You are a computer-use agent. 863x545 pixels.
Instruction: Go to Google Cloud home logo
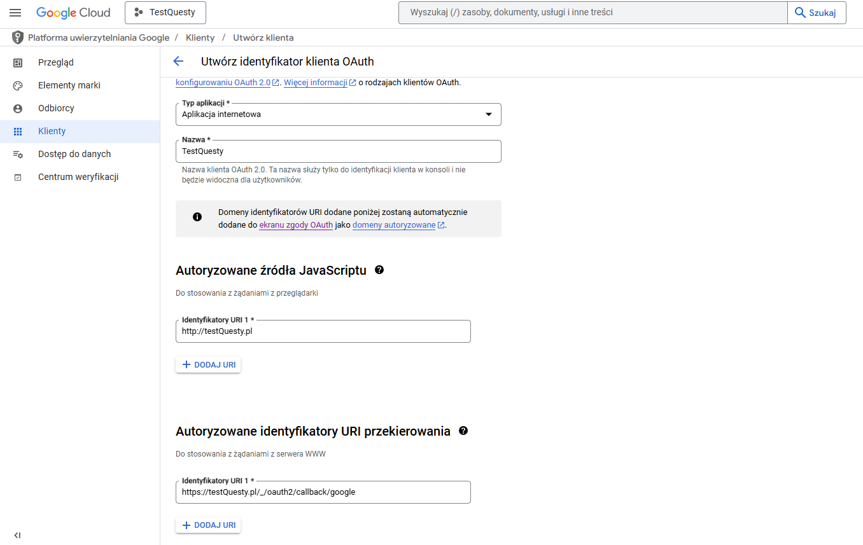(x=73, y=13)
